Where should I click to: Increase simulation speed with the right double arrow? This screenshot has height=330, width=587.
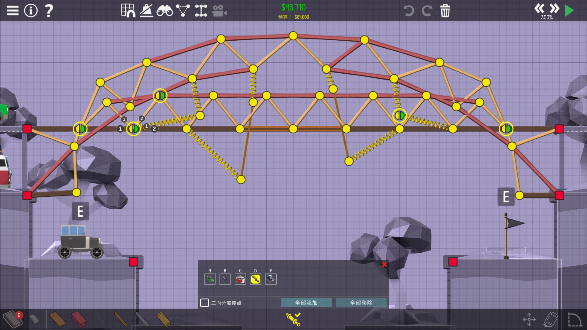pos(554,8)
